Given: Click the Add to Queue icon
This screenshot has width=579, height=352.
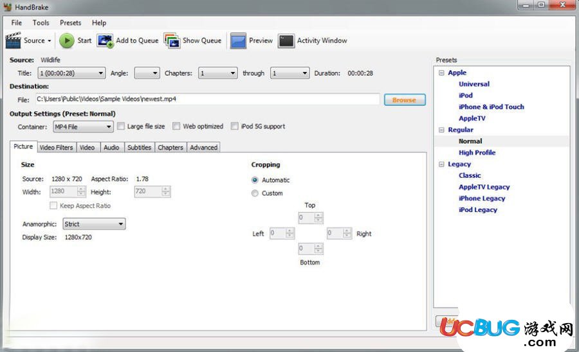Looking at the screenshot, I should tap(106, 40).
